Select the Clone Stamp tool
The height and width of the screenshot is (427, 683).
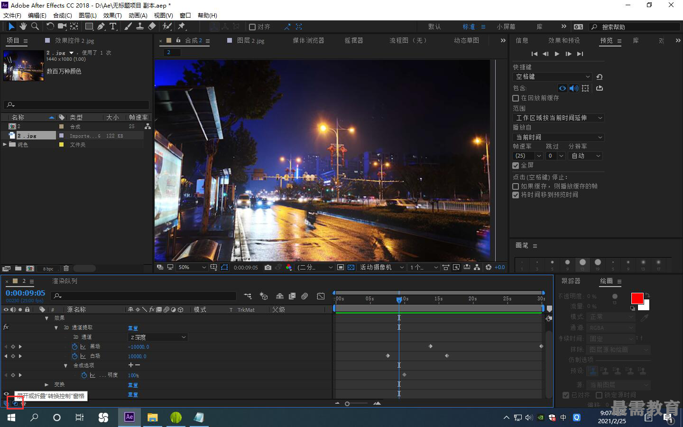tap(140, 27)
